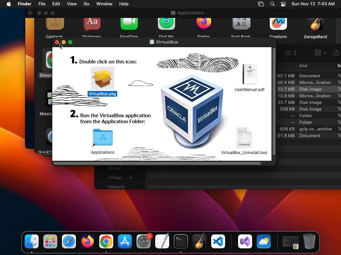This screenshot has width=341, height=255.
Task: Select the 558 KB Disk Image row
Action: tap(309, 109)
